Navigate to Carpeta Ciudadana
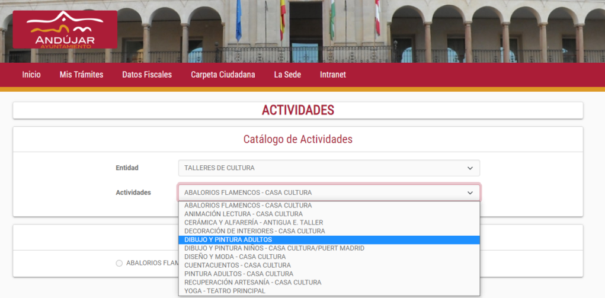605x298 pixels. click(223, 75)
